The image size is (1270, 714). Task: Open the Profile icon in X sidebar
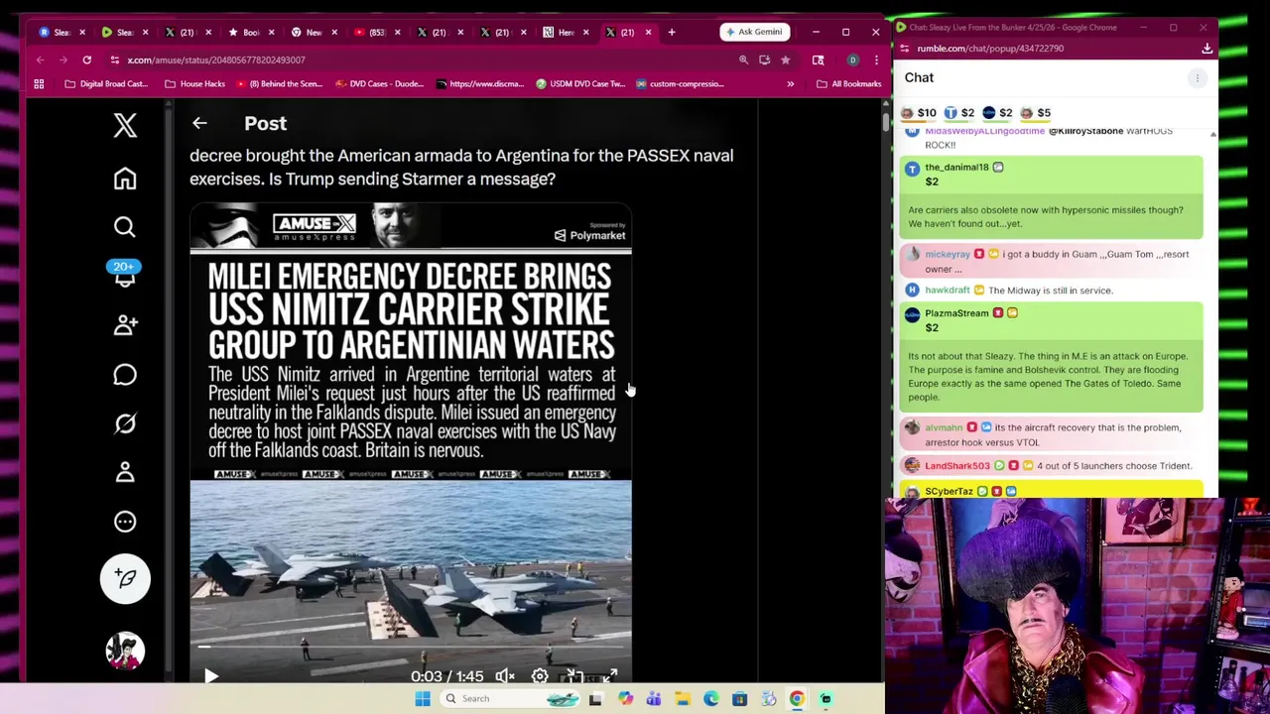click(125, 472)
